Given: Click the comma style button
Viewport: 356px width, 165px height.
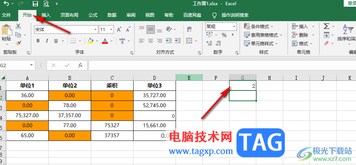Looking at the screenshot, I should click(x=233, y=35).
